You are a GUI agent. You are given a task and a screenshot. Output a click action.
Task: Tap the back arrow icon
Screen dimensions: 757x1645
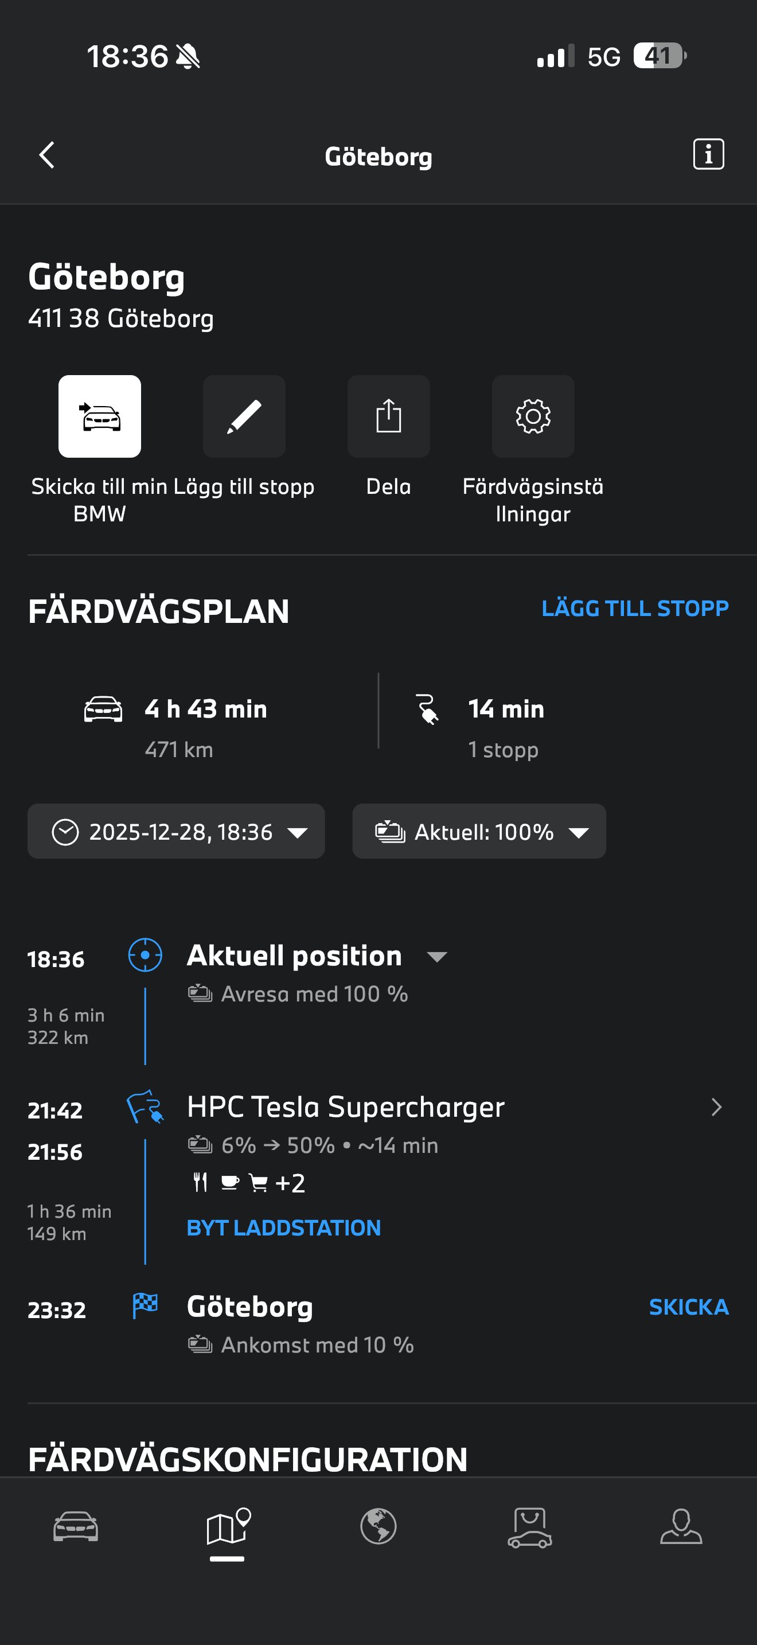tap(46, 155)
